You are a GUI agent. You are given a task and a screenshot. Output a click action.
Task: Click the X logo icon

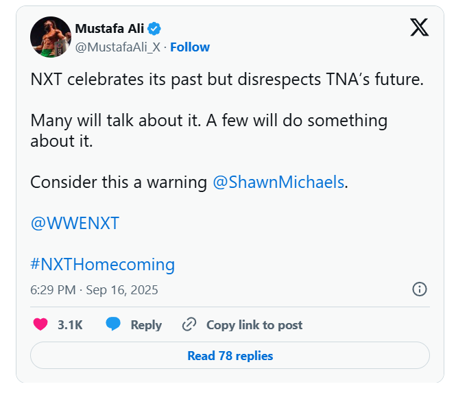[419, 27]
